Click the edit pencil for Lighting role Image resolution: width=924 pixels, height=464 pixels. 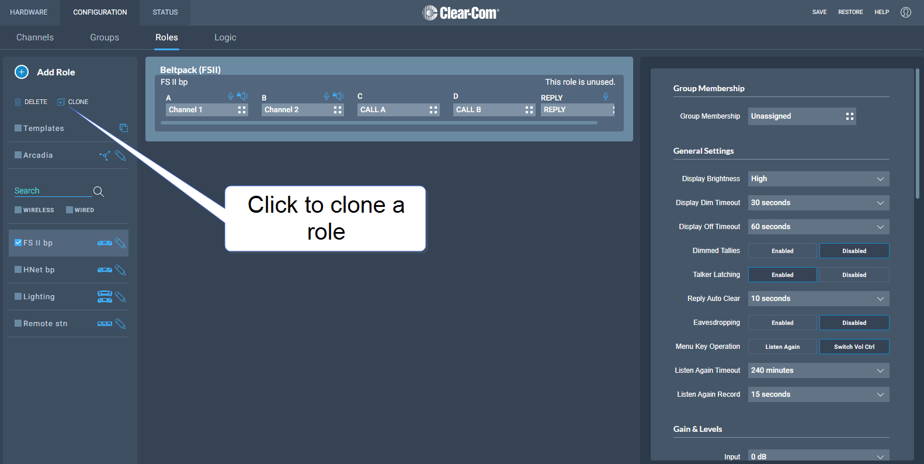pos(120,297)
